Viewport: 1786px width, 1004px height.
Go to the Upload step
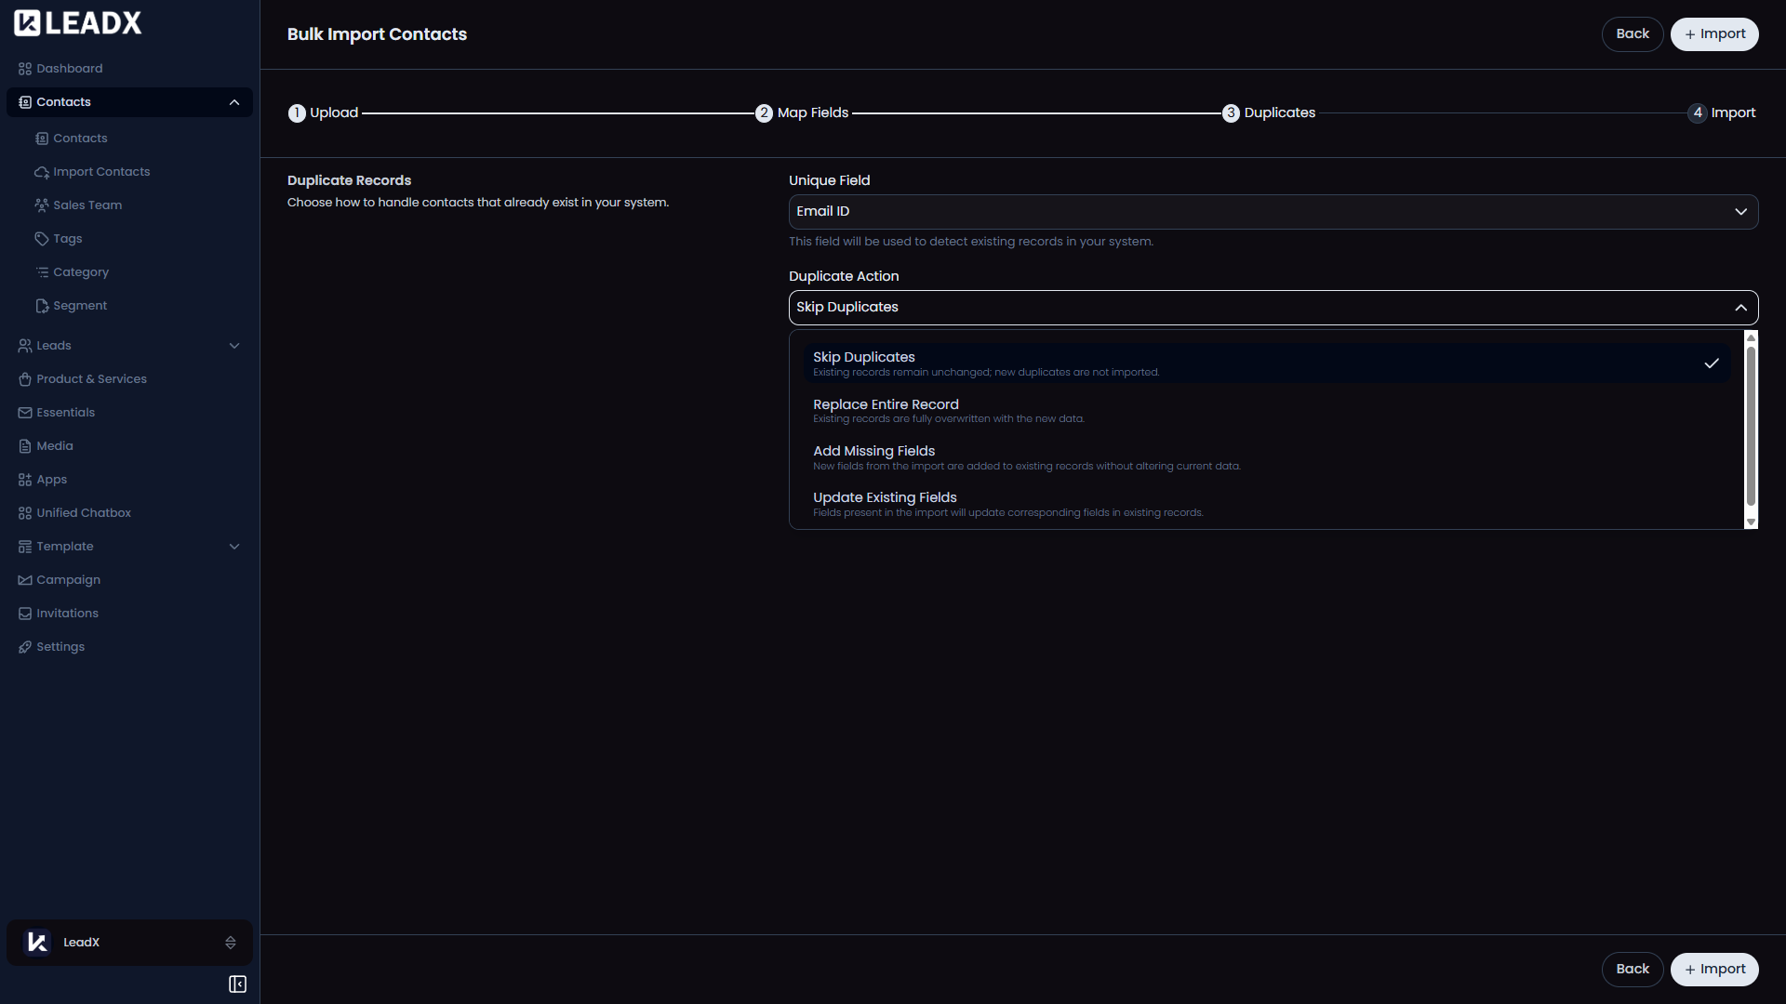[x=323, y=112]
